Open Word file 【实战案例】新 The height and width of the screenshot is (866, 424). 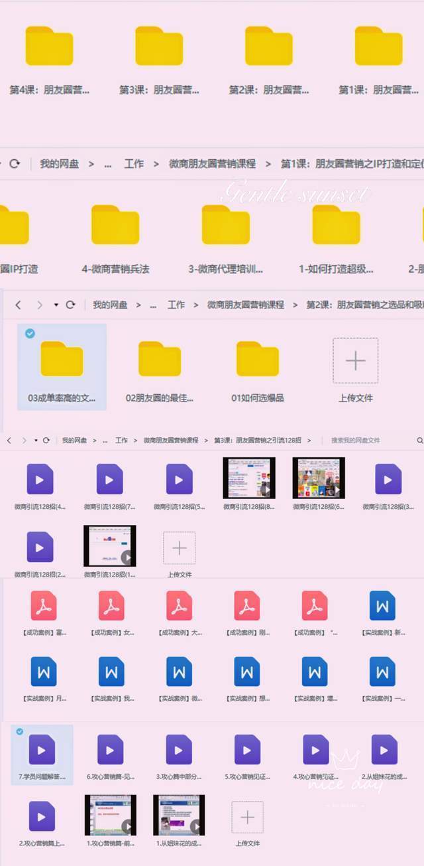coord(382,605)
